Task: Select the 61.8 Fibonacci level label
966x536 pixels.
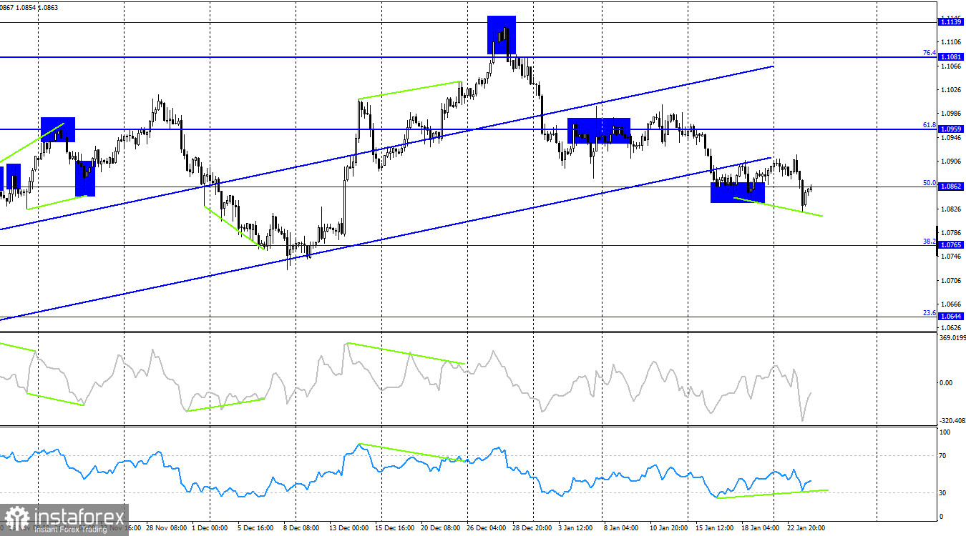Action: click(929, 125)
